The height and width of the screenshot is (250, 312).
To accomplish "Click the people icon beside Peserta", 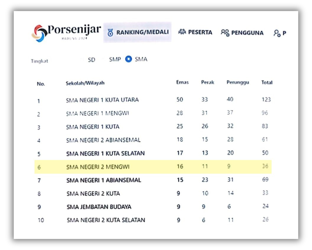I will pos(182,32).
